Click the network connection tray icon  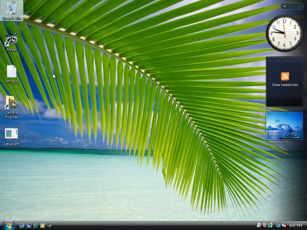pos(278,225)
